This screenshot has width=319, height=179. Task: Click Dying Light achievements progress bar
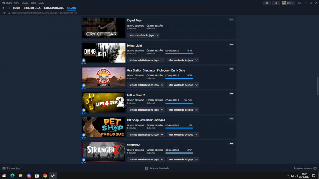pos(179,54)
